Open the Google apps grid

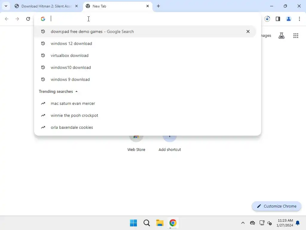pyautogui.click(x=296, y=36)
